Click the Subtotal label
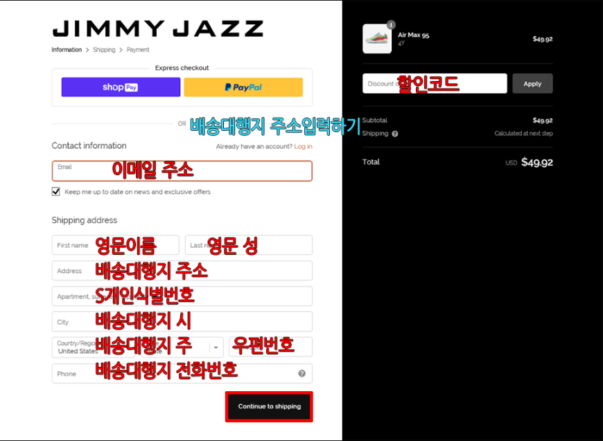The height and width of the screenshot is (441, 603). tap(374, 120)
